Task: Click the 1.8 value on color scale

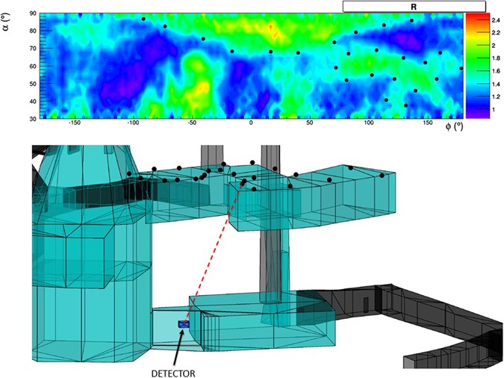Action: [x=496, y=58]
